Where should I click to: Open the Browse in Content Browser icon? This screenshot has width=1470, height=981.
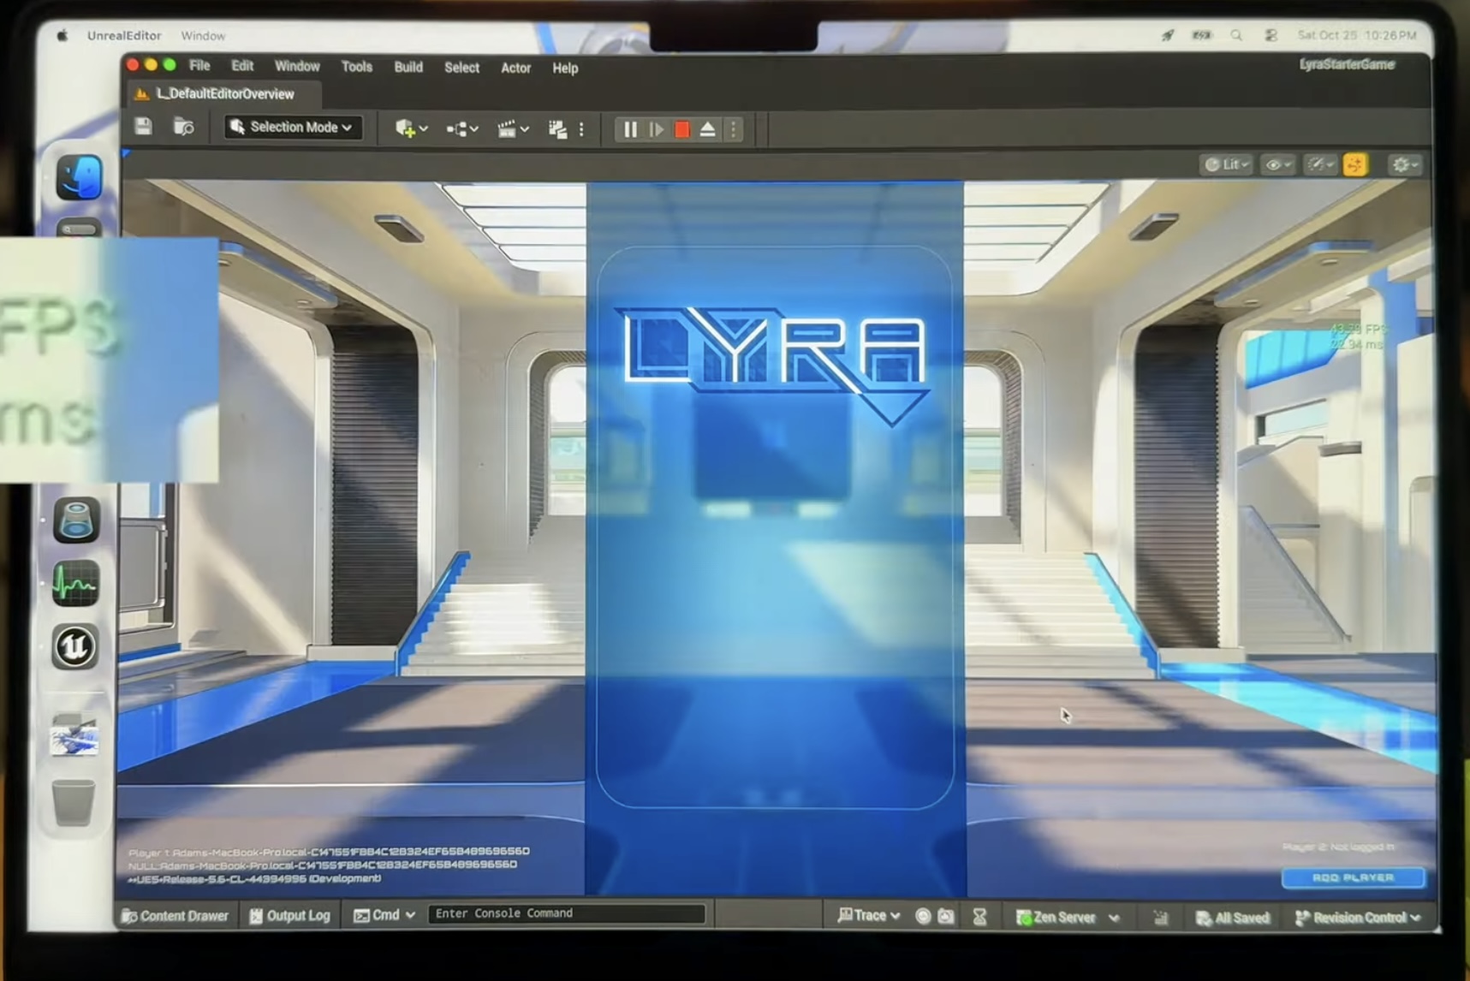183,128
